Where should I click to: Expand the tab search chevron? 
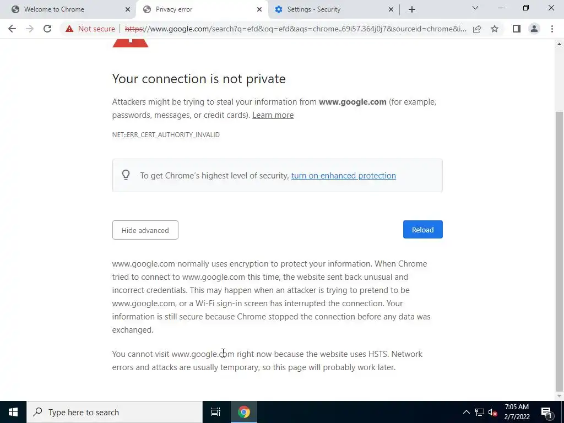[x=475, y=8]
